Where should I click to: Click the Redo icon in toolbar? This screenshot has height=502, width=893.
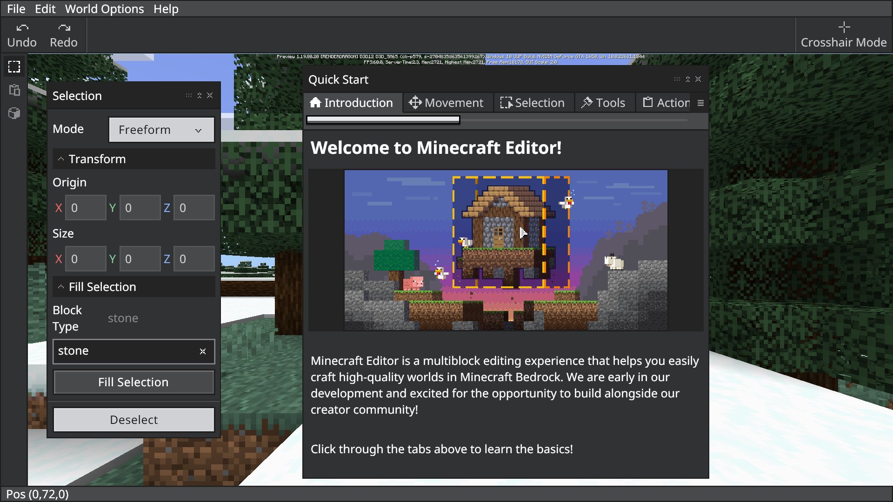[x=63, y=27]
